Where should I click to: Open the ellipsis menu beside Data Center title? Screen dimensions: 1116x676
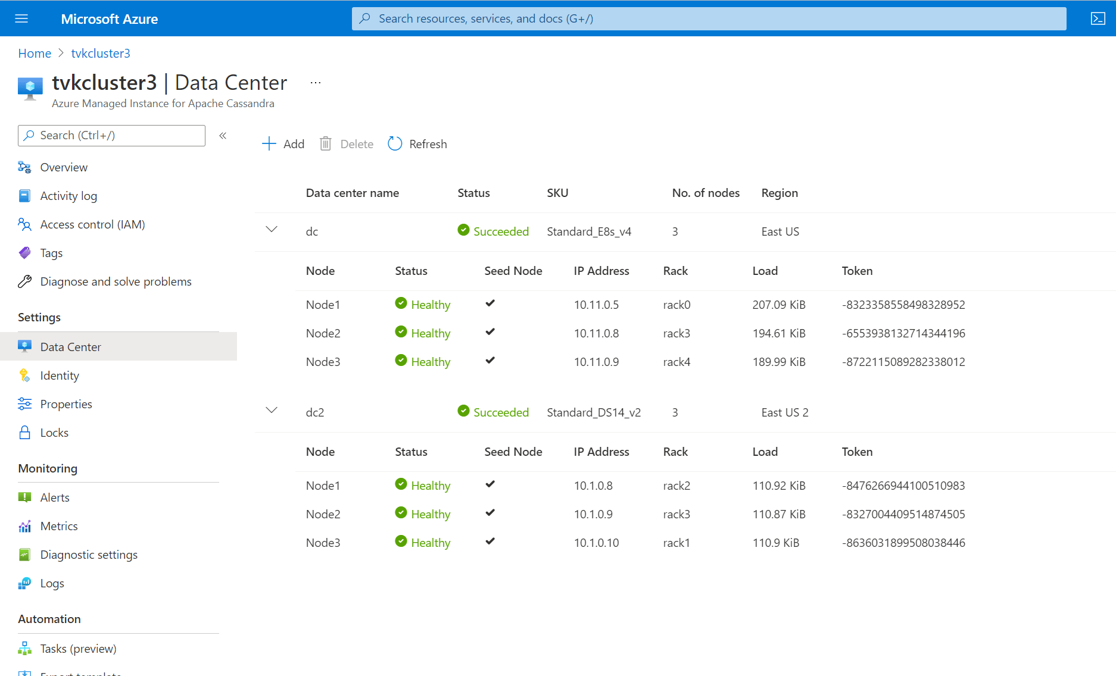[315, 82]
